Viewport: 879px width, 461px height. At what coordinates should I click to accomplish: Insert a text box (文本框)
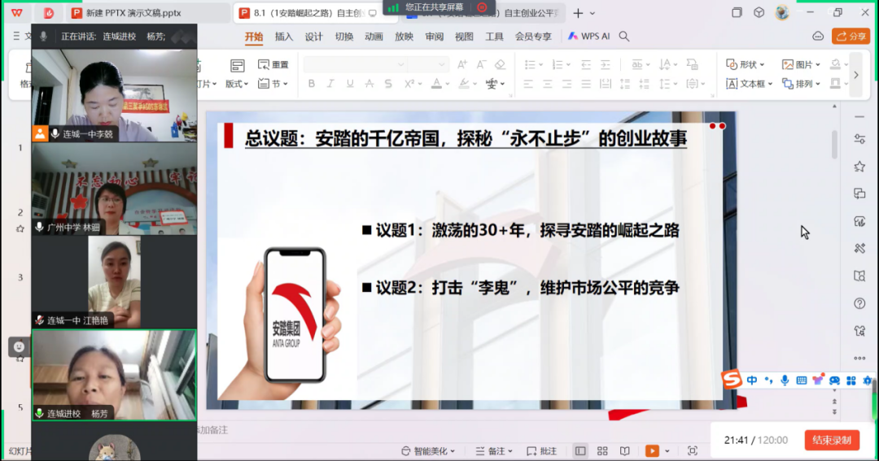point(749,84)
